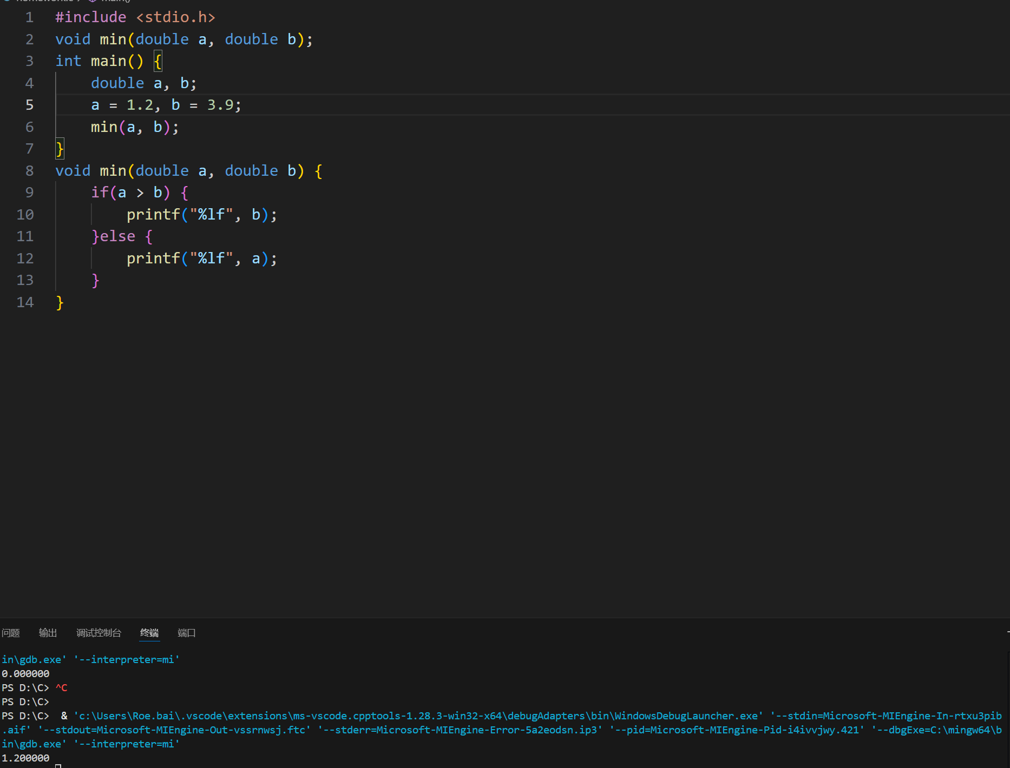Click line number 8 in the gutter

(x=29, y=171)
